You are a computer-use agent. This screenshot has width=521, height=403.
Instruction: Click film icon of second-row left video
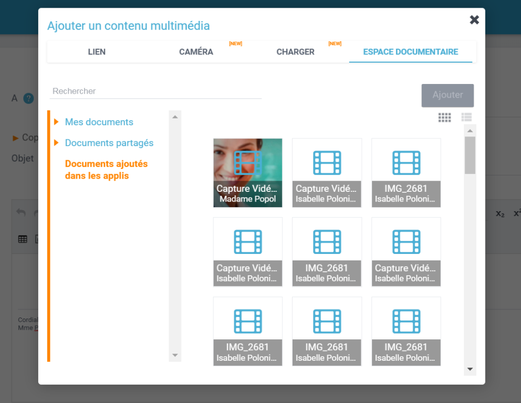tap(248, 242)
